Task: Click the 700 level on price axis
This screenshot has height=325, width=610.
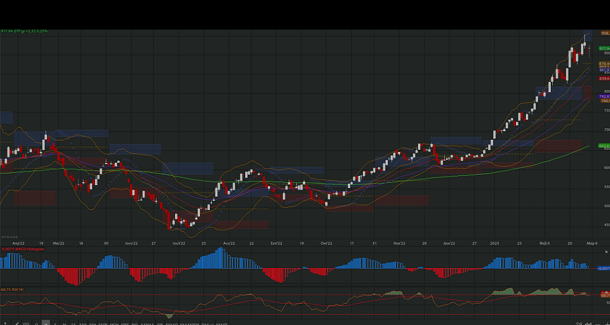Action: pyautogui.click(x=607, y=130)
